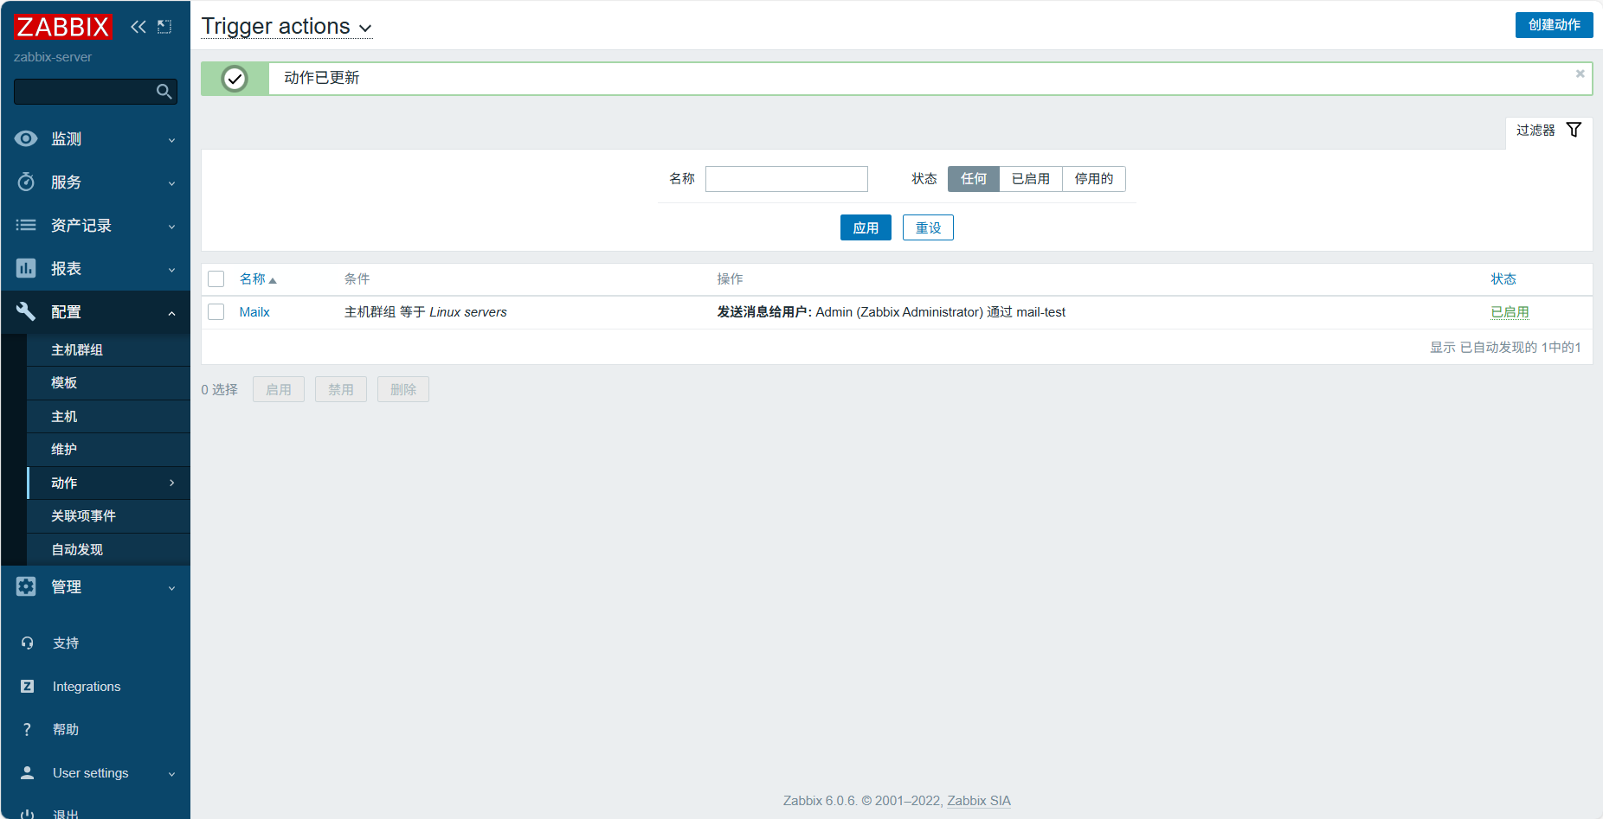The width and height of the screenshot is (1603, 819).
Task: Click the 启用 bulk action button
Action: coord(279,389)
